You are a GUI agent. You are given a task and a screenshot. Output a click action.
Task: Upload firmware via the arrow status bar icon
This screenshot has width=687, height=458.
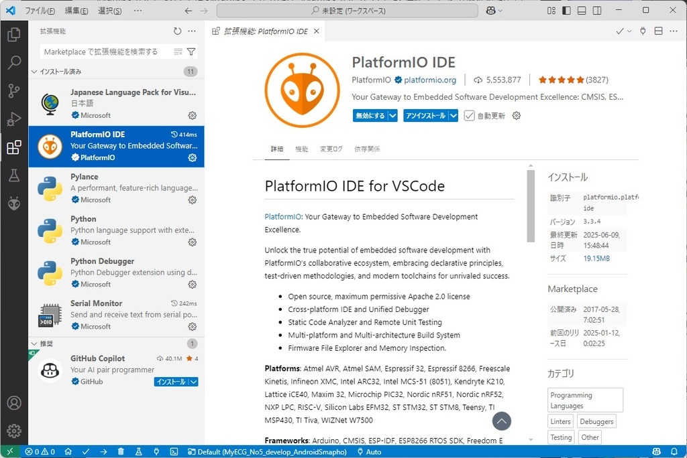coord(104,451)
